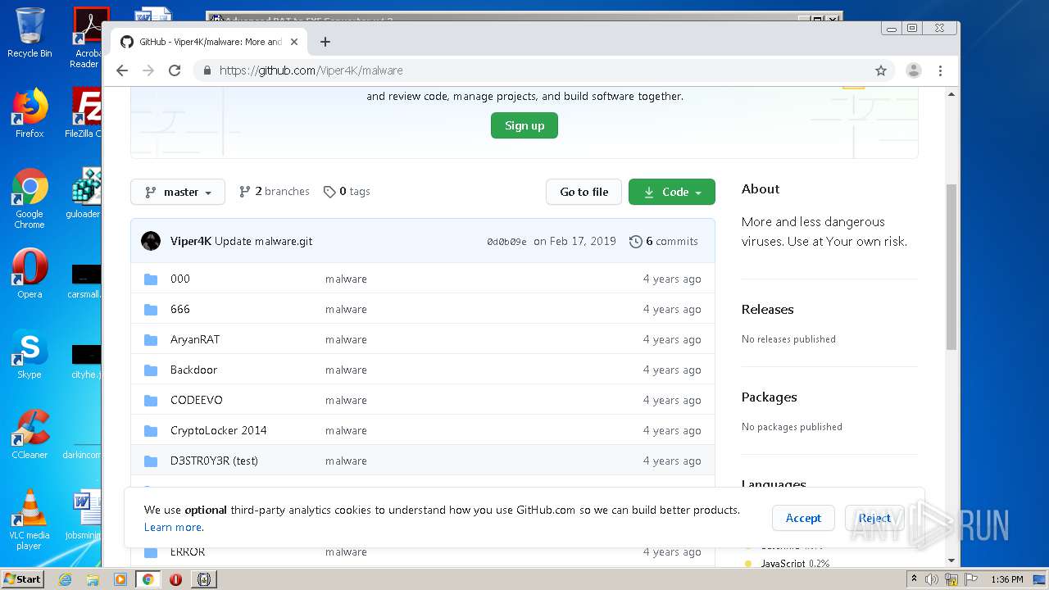The width and height of the screenshot is (1049, 590).
Task: Open the CryptoLocker 2014 folder
Action: (219, 430)
